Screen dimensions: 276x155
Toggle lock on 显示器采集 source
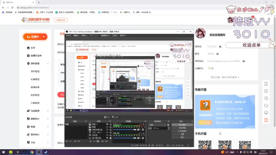[110, 138]
